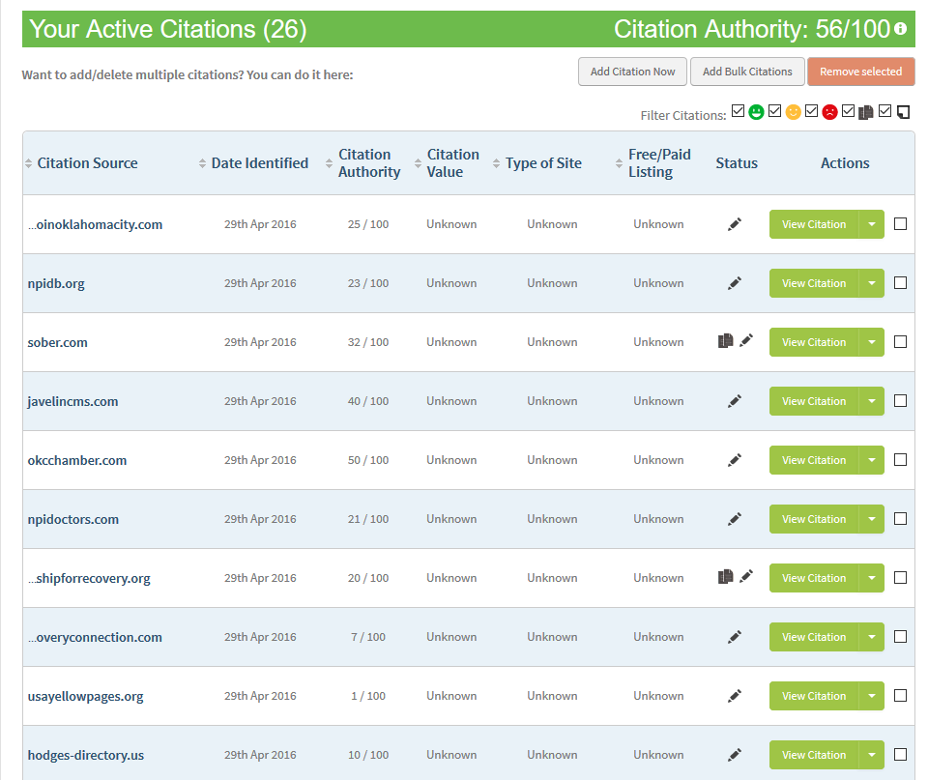This screenshot has width=928, height=780.
Task: Select the npidb.org row checkbox
Action: click(900, 283)
